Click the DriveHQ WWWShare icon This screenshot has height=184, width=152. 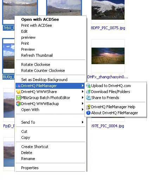18,92
